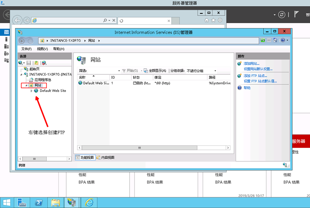Click the create new connection globe icon
The height and width of the screenshot is (208, 310).
[20, 63]
